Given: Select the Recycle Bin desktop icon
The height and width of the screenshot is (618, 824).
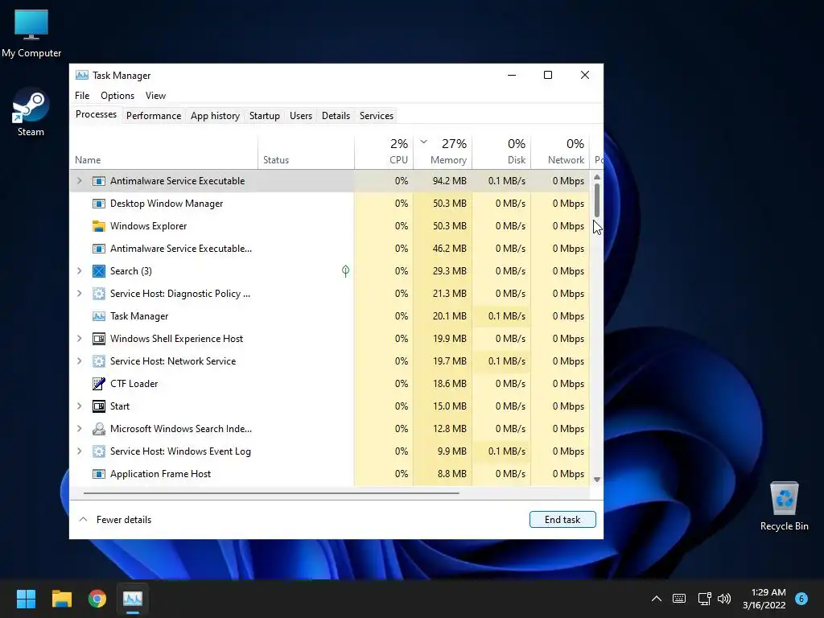Looking at the screenshot, I should coord(784,506).
